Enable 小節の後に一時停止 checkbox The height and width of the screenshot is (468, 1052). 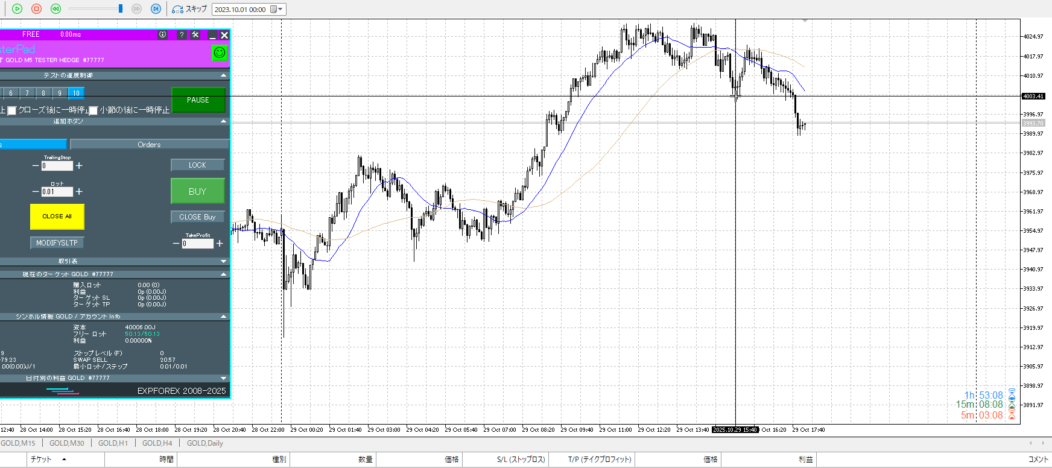pyautogui.click(x=93, y=110)
